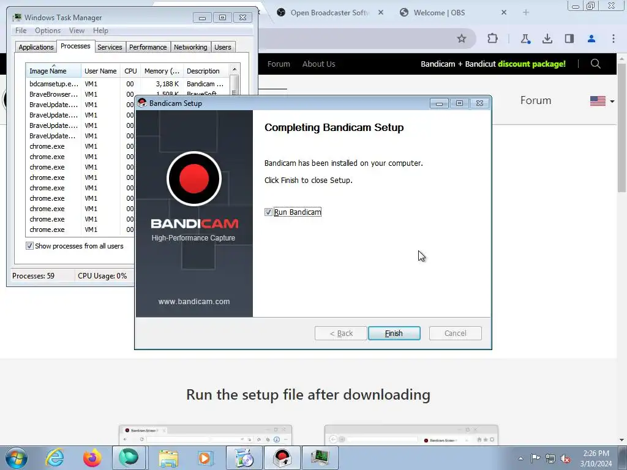Open the Applications tab in Task Manager
This screenshot has height=470, width=627.
point(36,47)
